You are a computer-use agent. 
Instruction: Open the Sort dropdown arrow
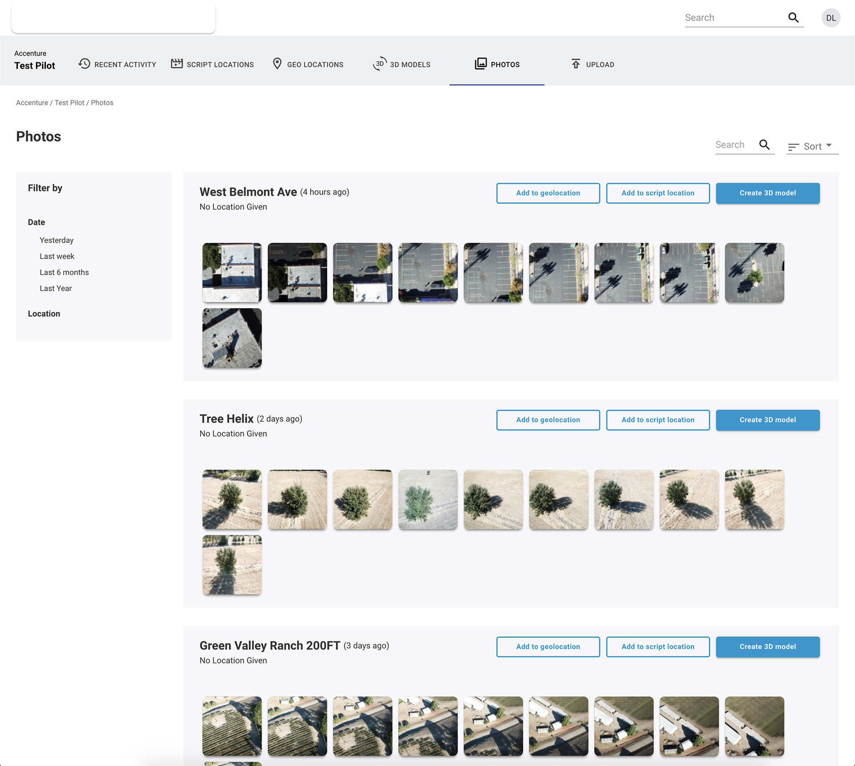pos(829,146)
